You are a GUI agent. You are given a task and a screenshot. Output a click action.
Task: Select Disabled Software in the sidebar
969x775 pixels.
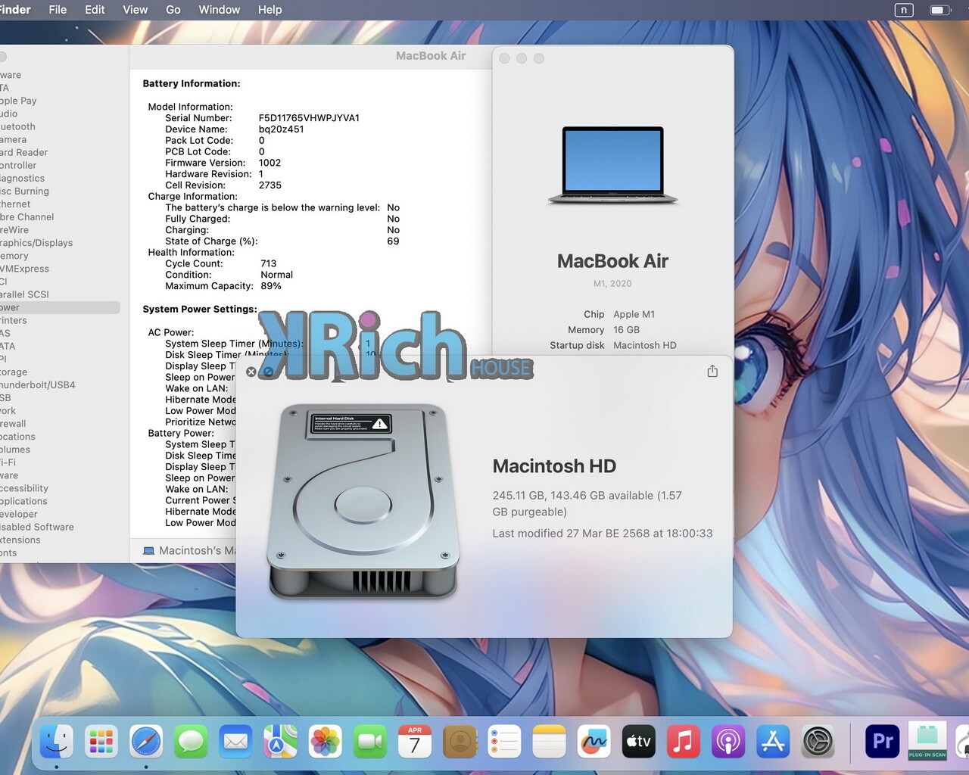37,527
